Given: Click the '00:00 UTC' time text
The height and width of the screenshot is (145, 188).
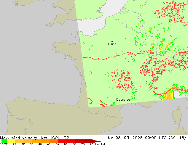Looking at the screenshot, I should pos(156,138).
